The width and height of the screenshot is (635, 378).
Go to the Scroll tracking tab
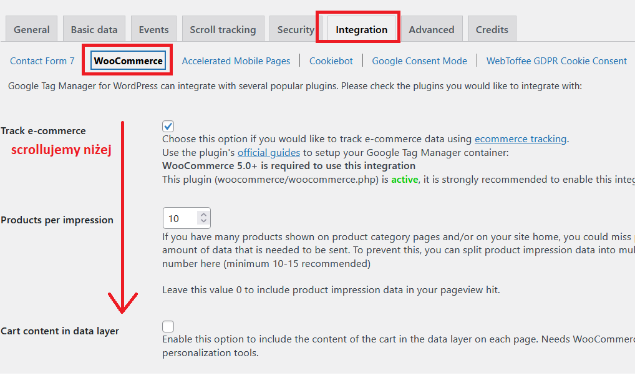click(x=223, y=29)
